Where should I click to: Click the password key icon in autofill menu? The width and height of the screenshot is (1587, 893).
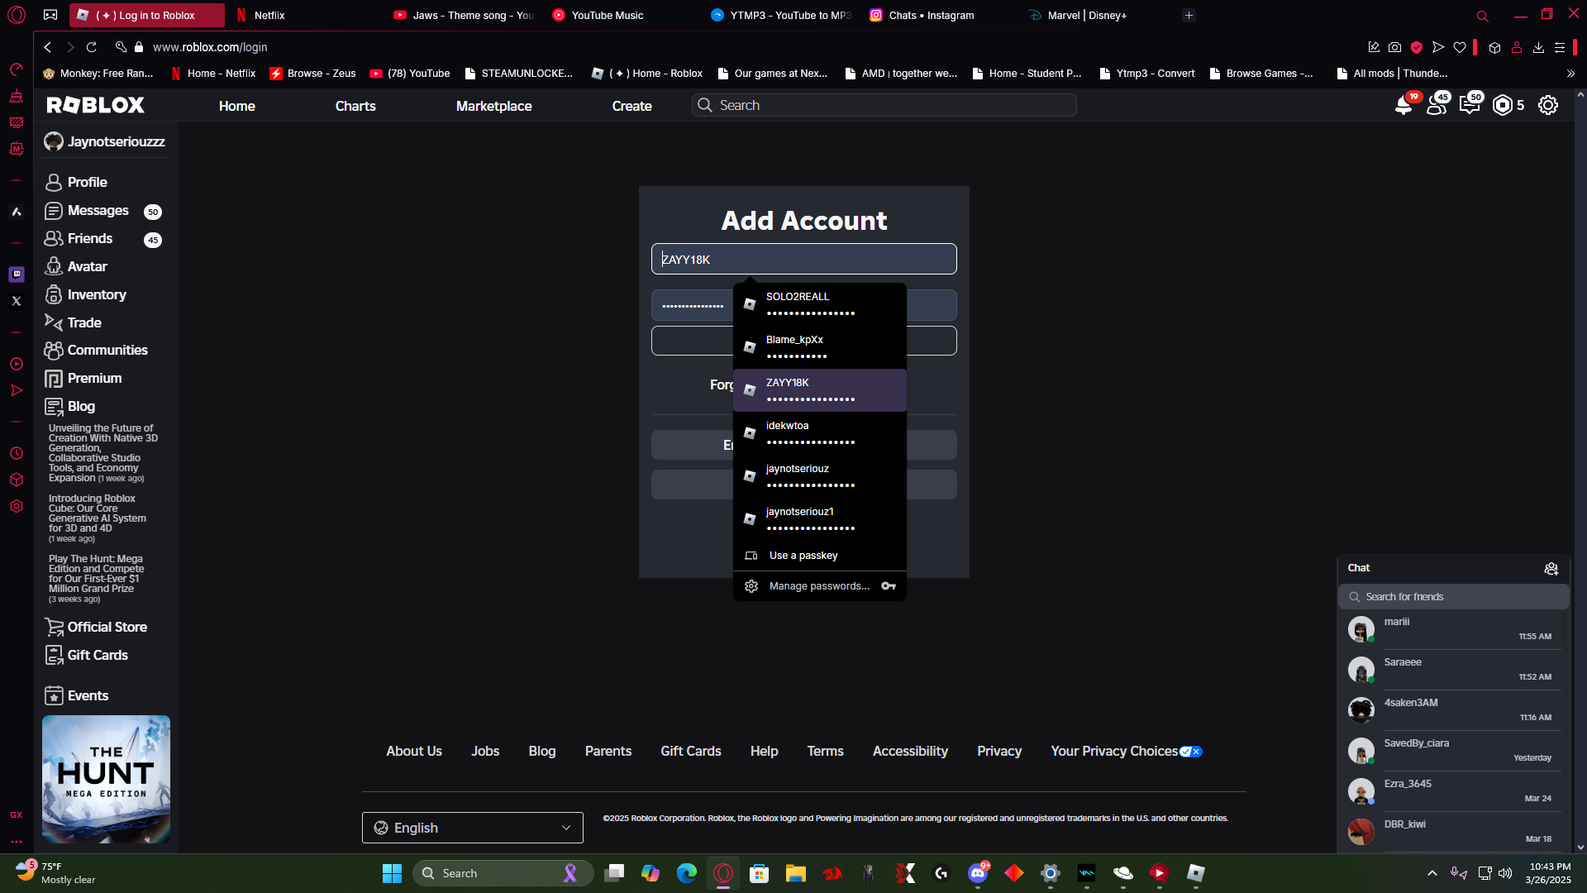(889, 586)
